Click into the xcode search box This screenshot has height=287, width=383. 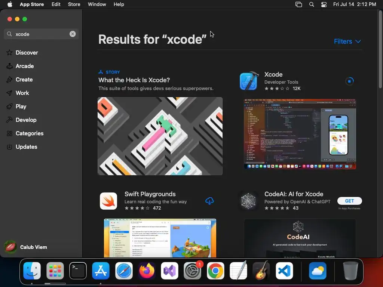click(41, 34)
